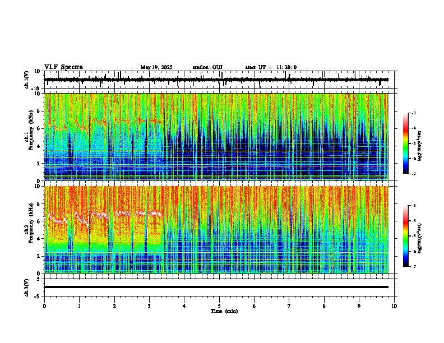Click the '4' kHz tick on ch.2 spectrogram

39,239
